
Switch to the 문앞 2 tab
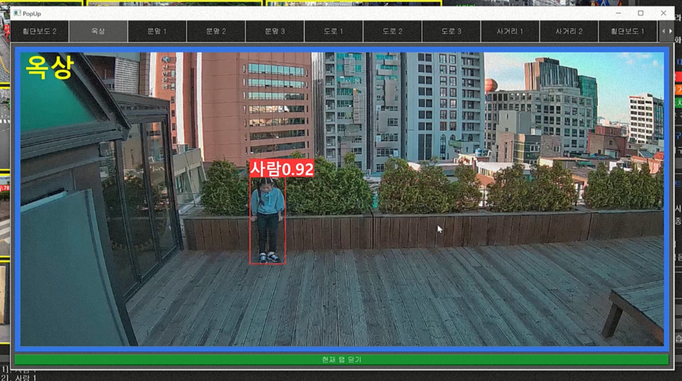click(216, 31)
